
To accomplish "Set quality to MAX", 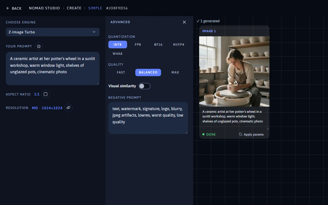I will pyautogui.click(x=175, y=72).
